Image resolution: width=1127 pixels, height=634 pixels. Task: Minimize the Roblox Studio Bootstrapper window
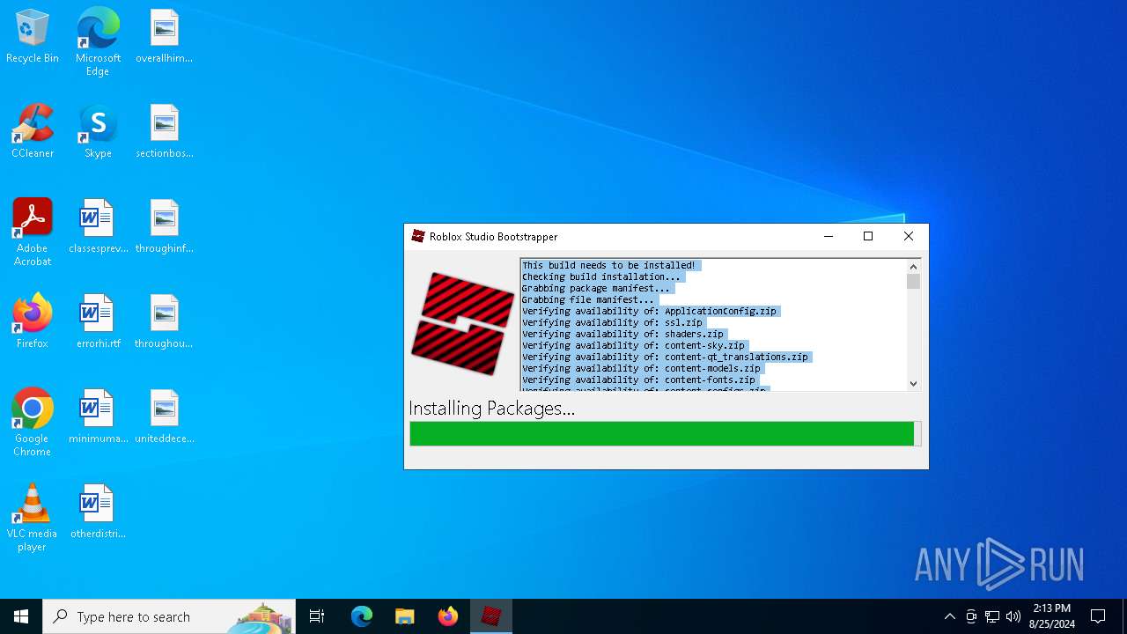pyautogui.click(x=828, y=236)
